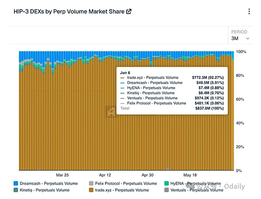Click the Dreamcash row in tooltip
The width and height of the screenshot is (261, 199).
(172, 83)
